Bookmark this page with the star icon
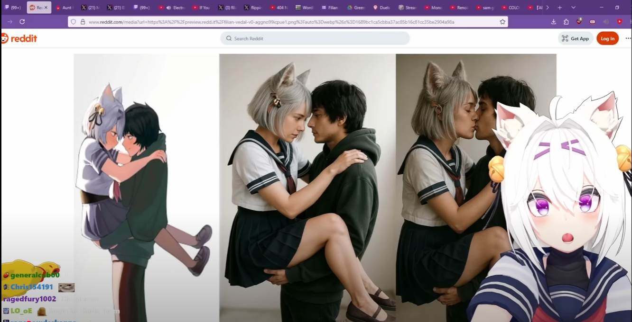The height and width of the screenshot is (322, 632). 502,22
